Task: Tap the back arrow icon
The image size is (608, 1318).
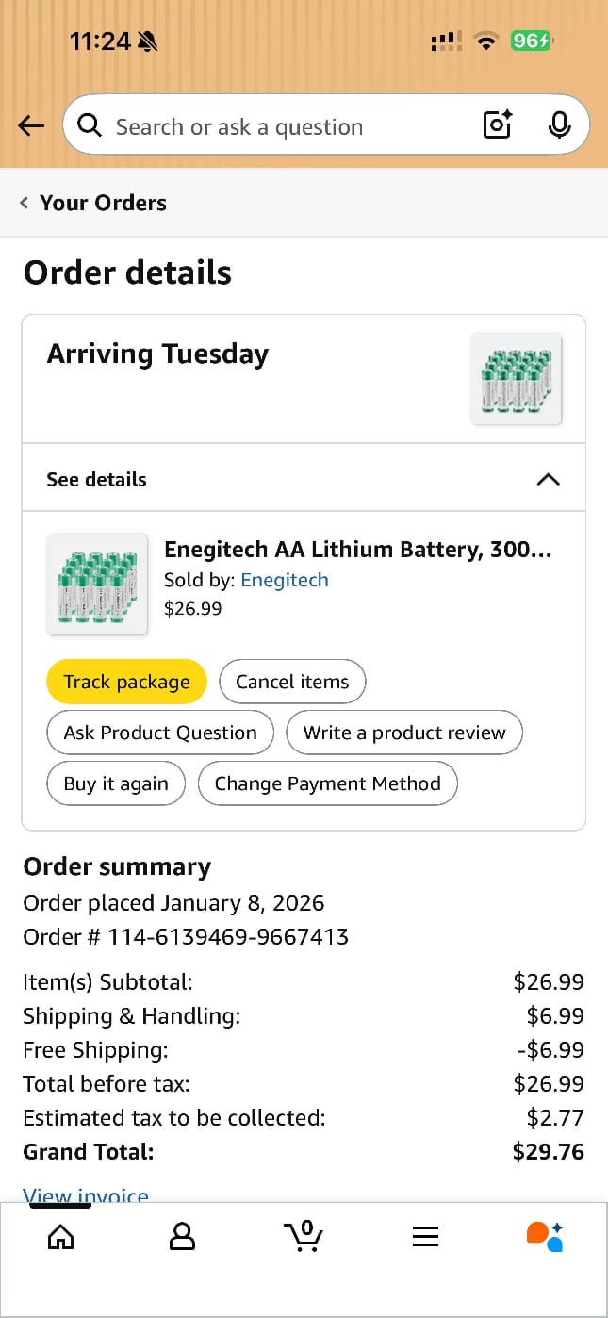Action: tap(31, 125)
